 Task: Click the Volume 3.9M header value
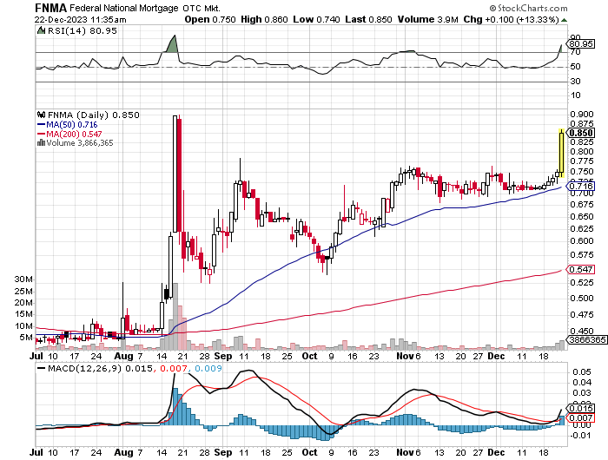(x=427, y=19)
